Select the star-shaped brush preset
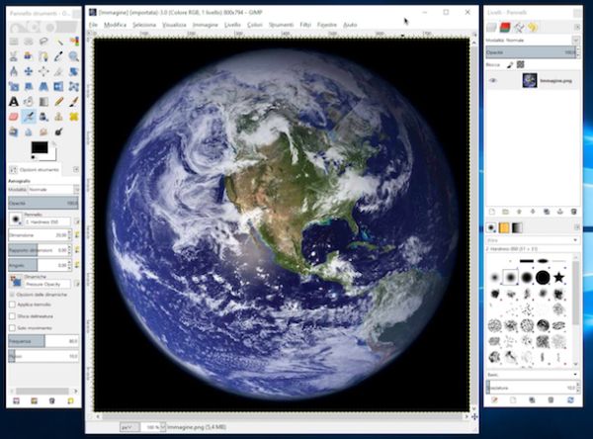This screenshot has height=439, width=593. point(559,278)
